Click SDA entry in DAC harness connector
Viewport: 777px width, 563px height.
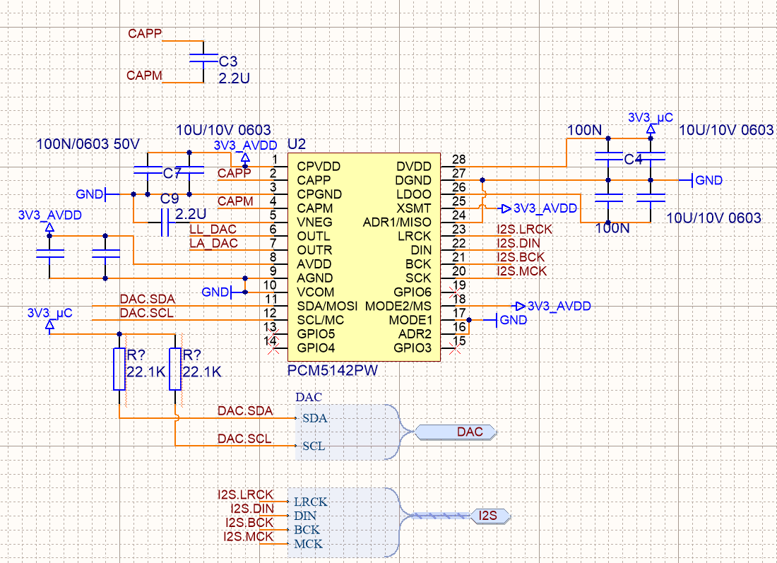(314, 418)
